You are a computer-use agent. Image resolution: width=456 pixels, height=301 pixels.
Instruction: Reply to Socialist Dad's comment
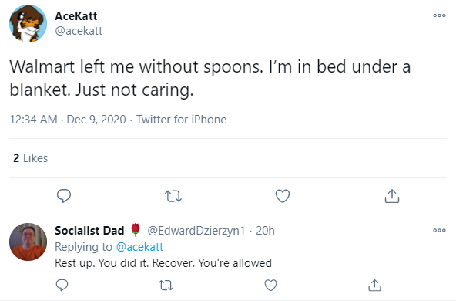pyautogui.click(x=62, y=285)
